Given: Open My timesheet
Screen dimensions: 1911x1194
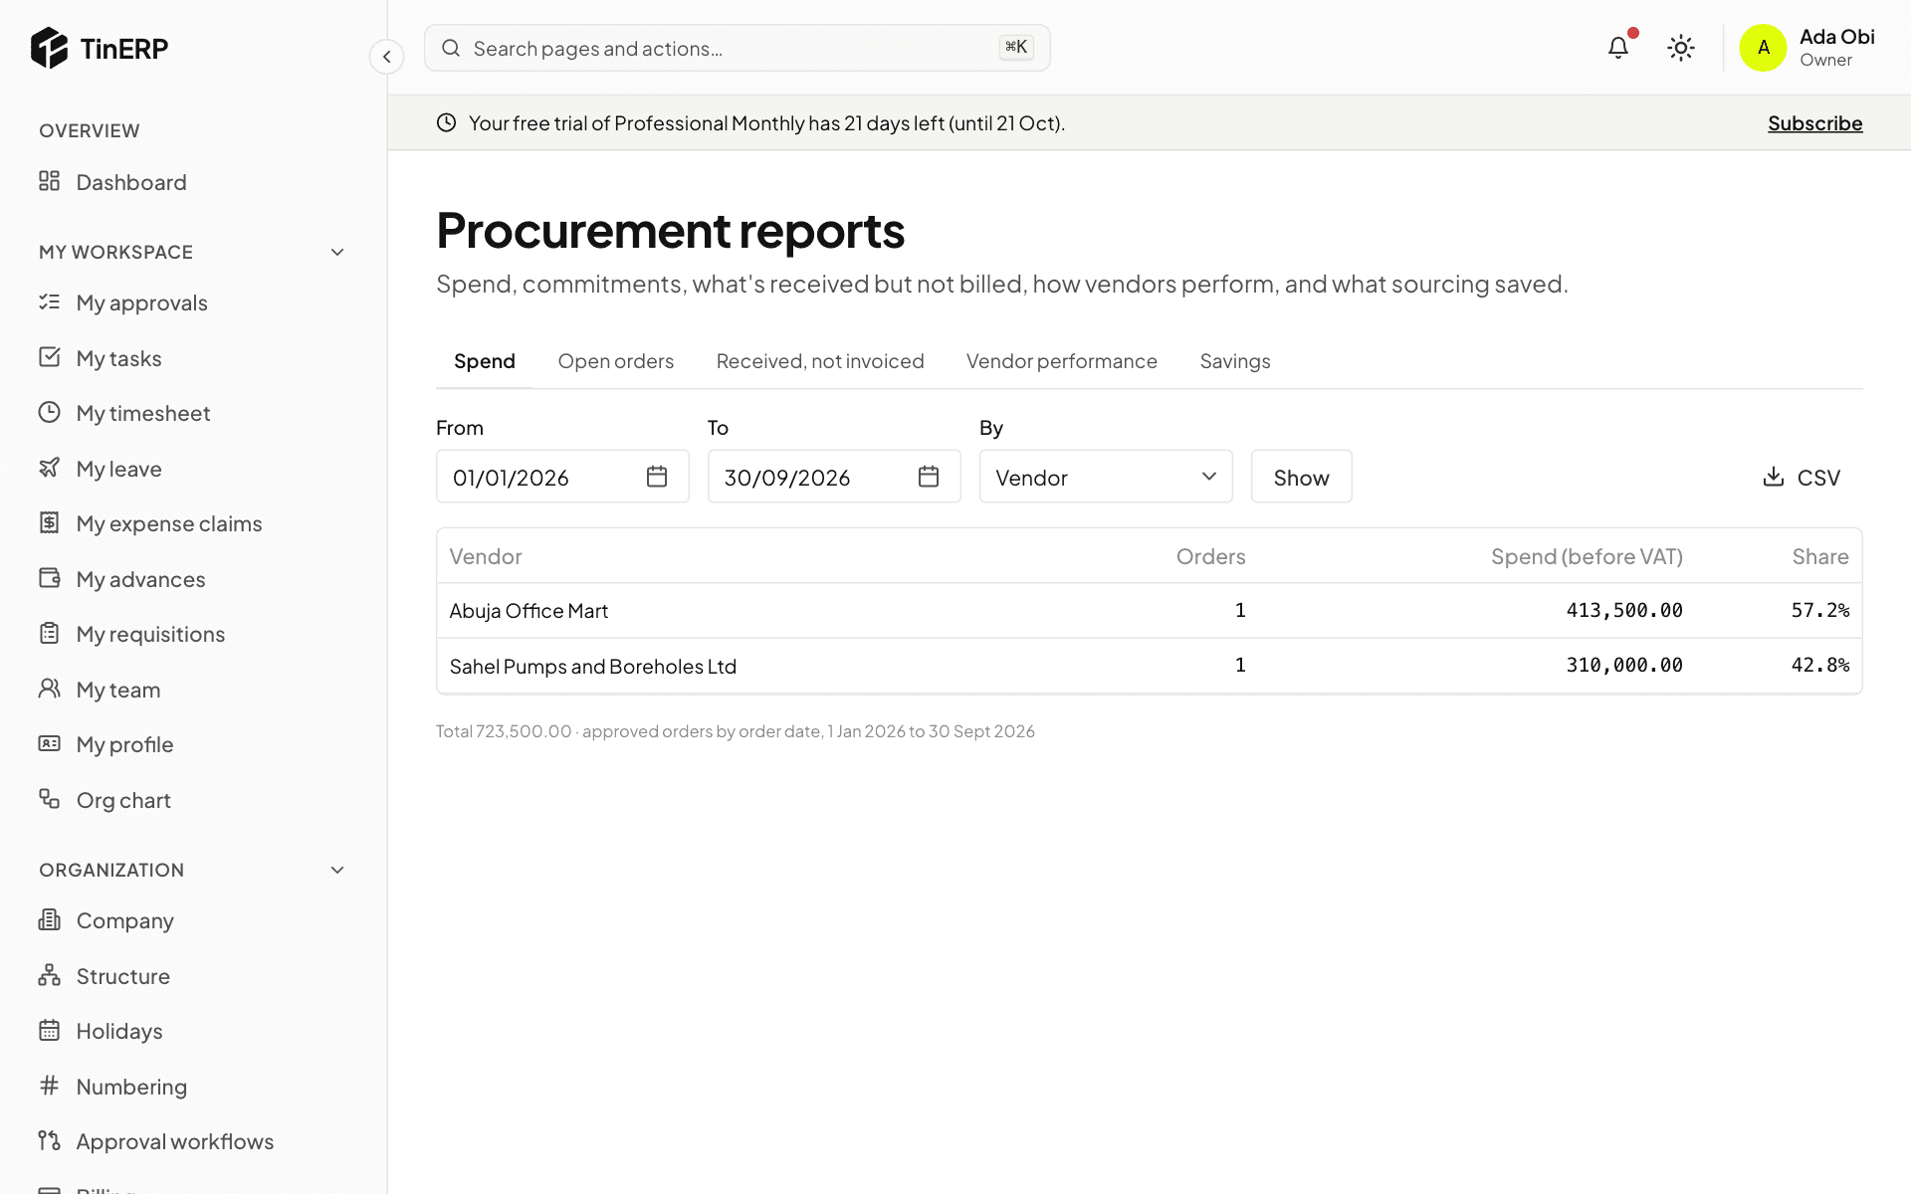Looking at the screenshot, I should [142, 413].
